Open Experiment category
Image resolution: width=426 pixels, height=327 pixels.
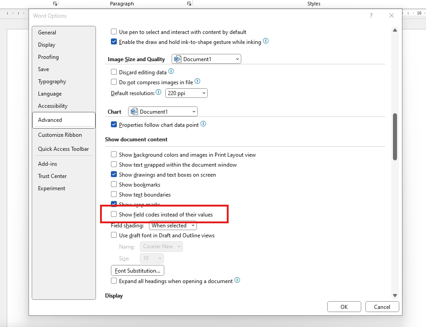(64, 188)
